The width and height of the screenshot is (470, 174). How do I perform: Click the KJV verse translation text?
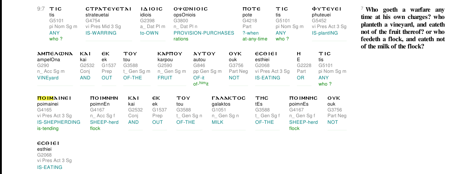403,28
